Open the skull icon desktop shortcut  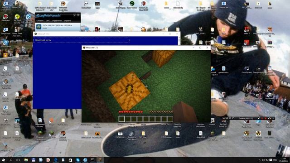pyautogui.click(x=86, y=5)
